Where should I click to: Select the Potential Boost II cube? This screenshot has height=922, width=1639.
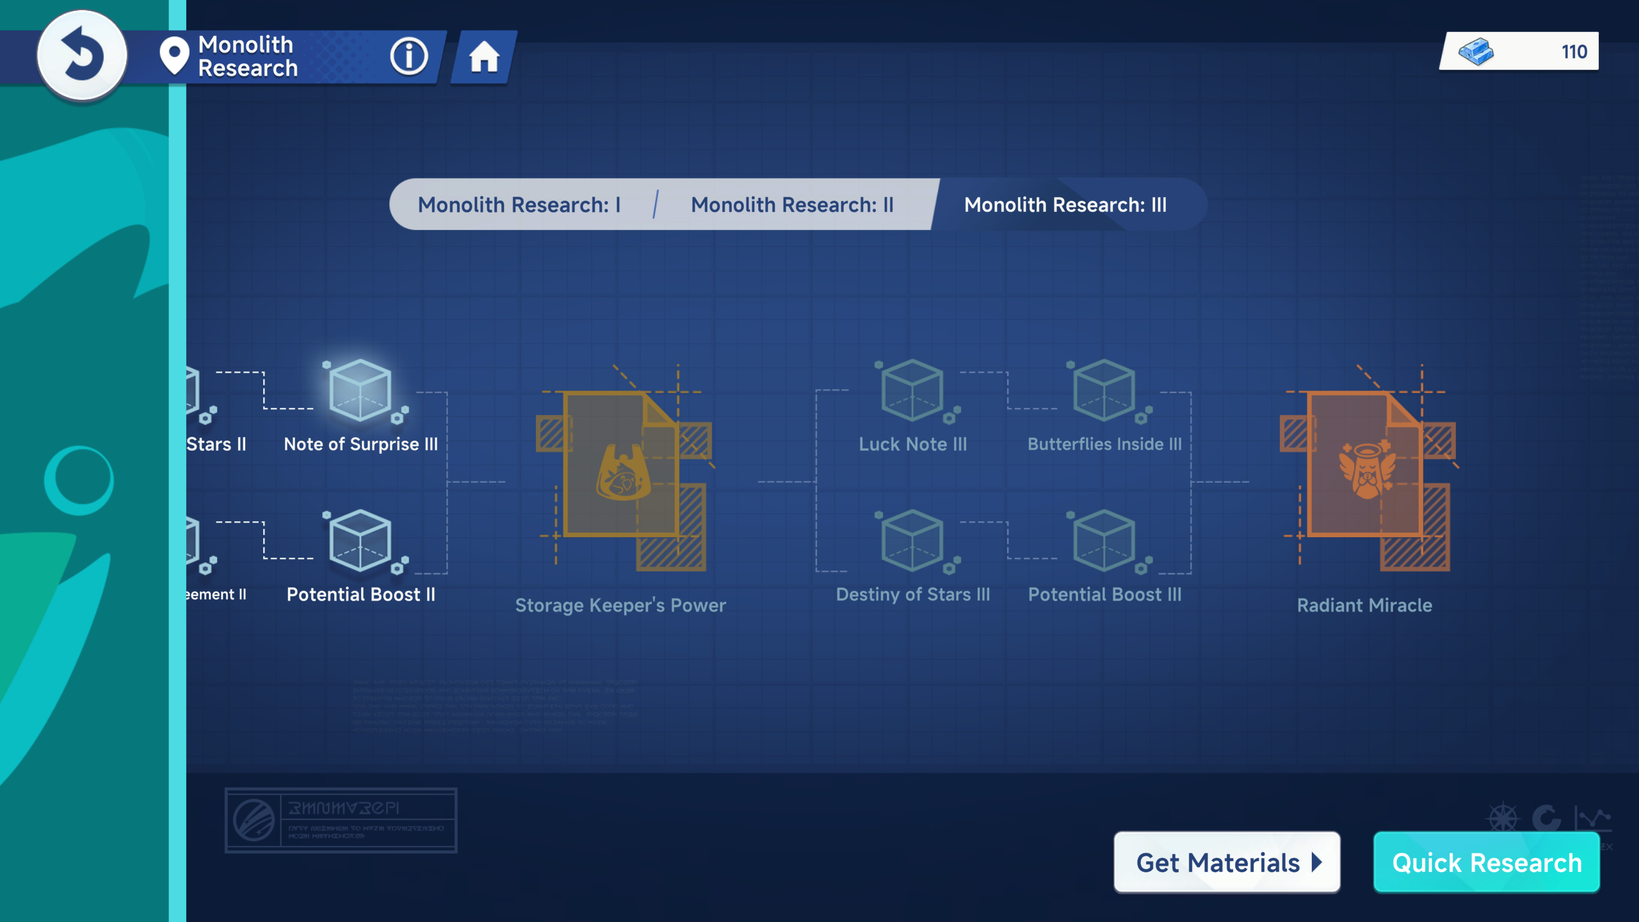tap(360, 541)
